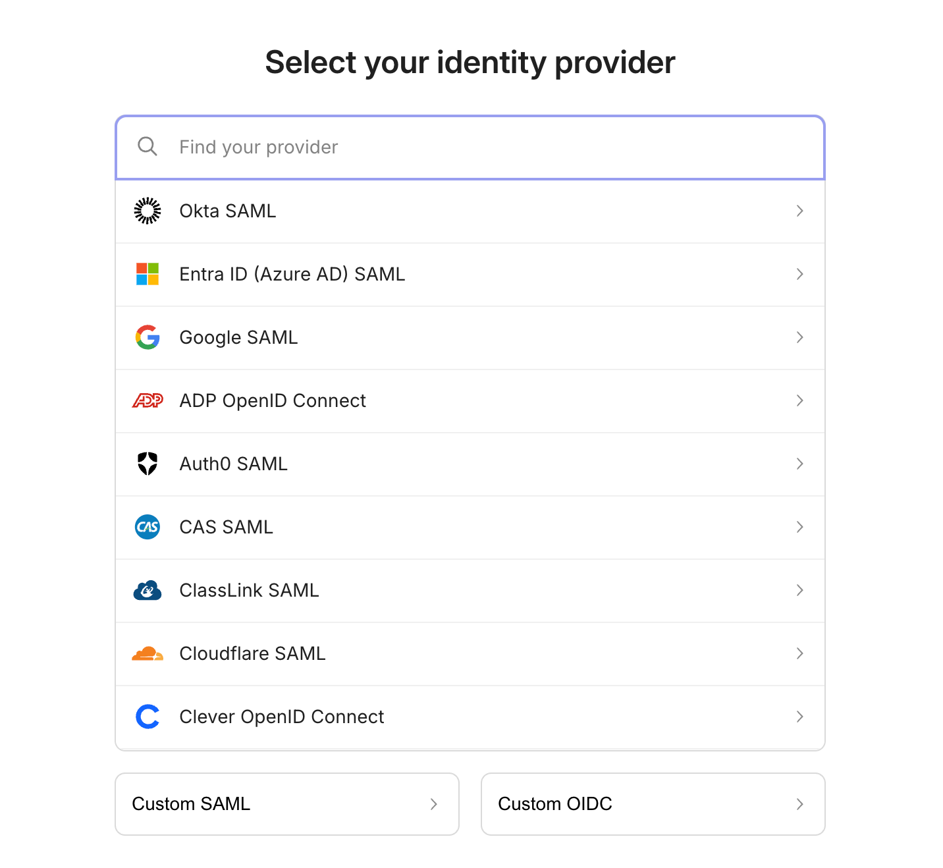Click the search magnifier icon
Viewport: 943px width, 868px height.
pos(148,146)
